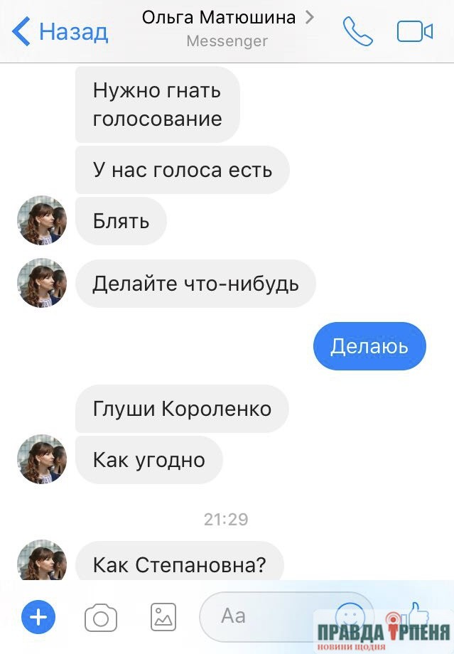This screenshot has height=654, width=454.
Task: Open more options with the blue plus icon
Action: click(x=38, y=617)
